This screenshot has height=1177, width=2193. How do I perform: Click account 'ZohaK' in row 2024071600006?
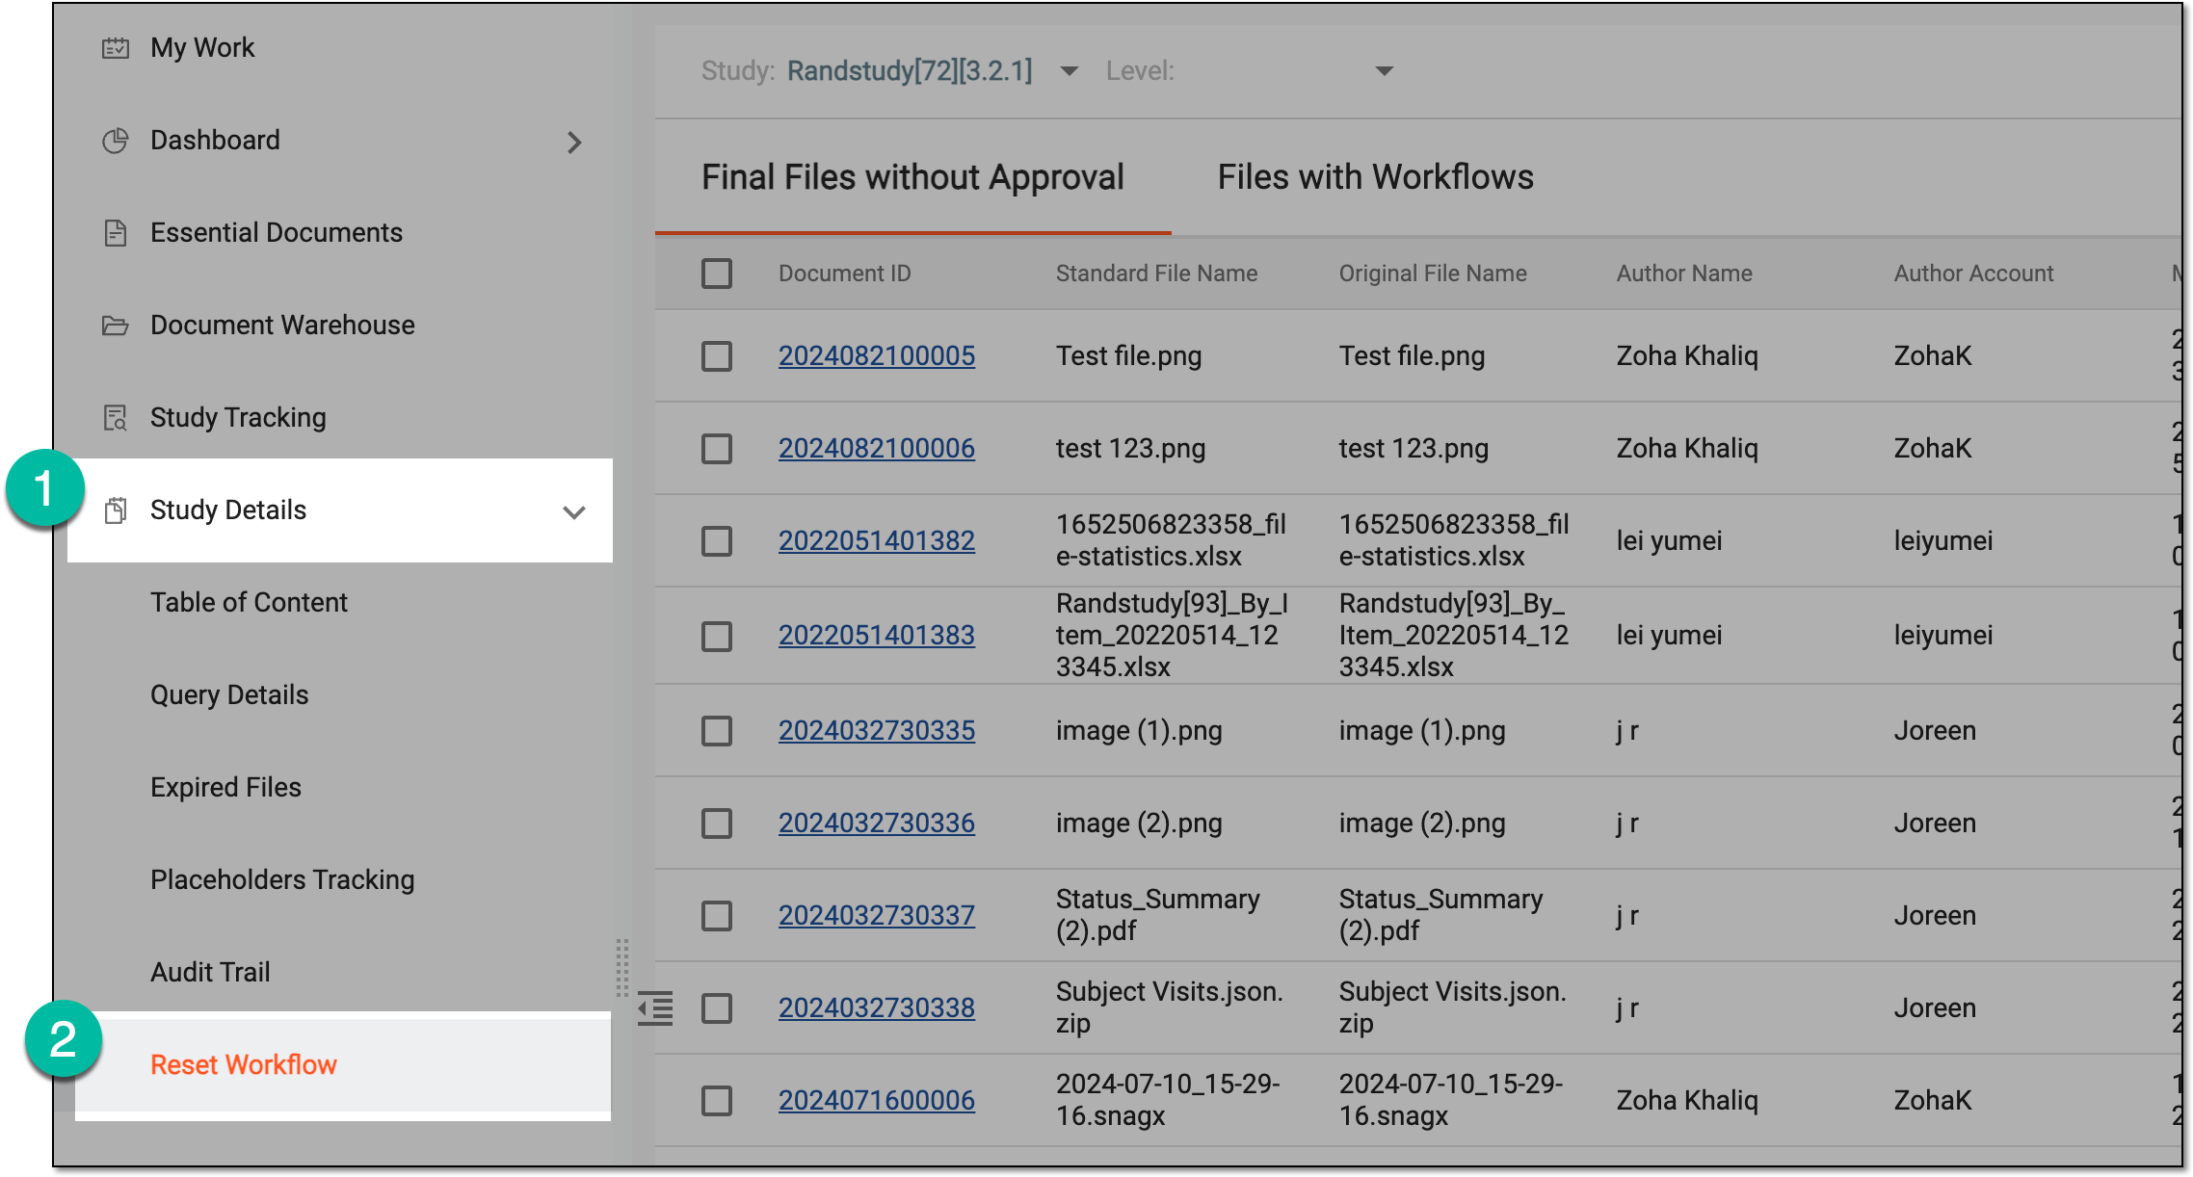1933,1101
